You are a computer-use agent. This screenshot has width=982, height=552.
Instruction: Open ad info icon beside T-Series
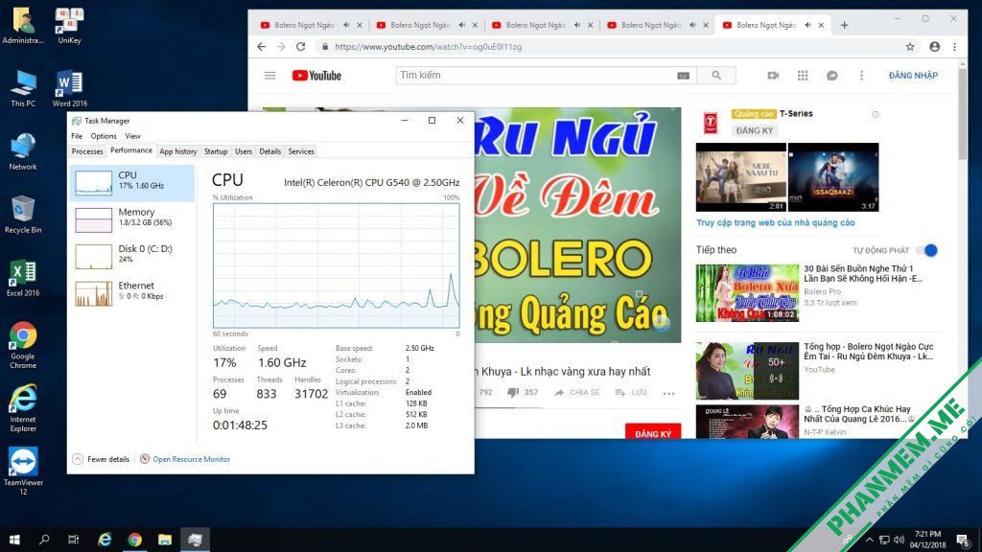pos(875,115)
